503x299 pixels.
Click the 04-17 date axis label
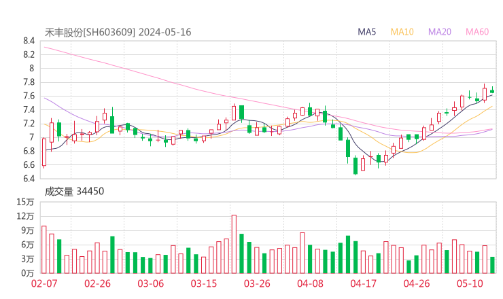(364, 283)
